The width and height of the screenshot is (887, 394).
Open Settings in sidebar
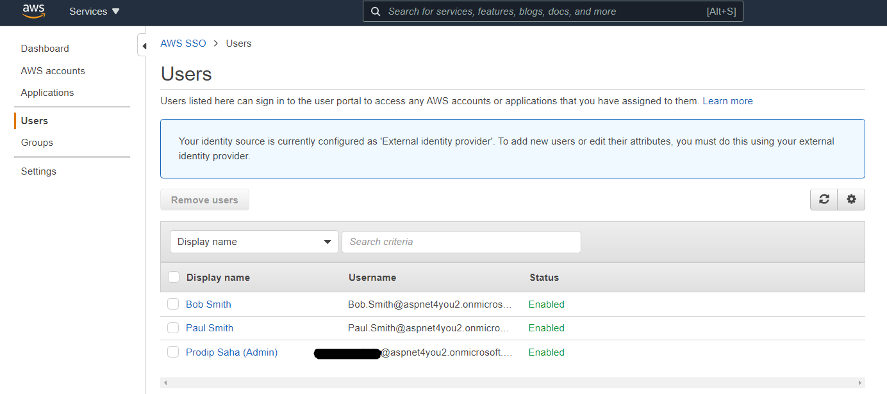click(38, 171)
